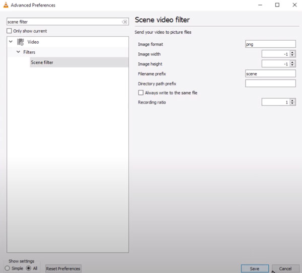
Task: Click the Recording ratio label
Action: click(x=152, y=103)
